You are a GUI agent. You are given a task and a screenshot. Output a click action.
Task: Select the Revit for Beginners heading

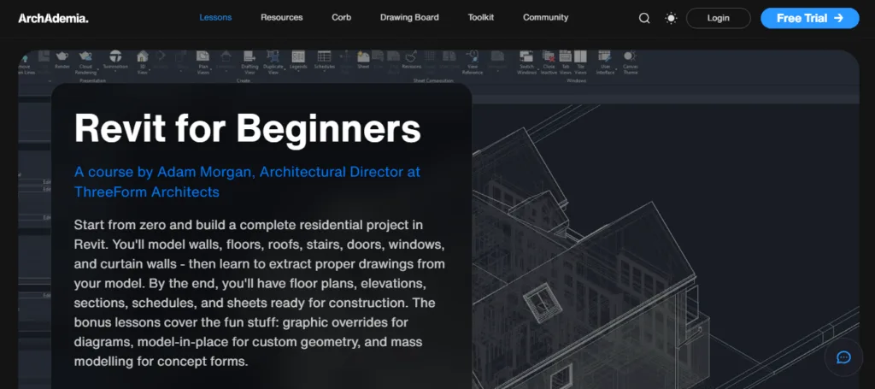[x=247, y=127]
